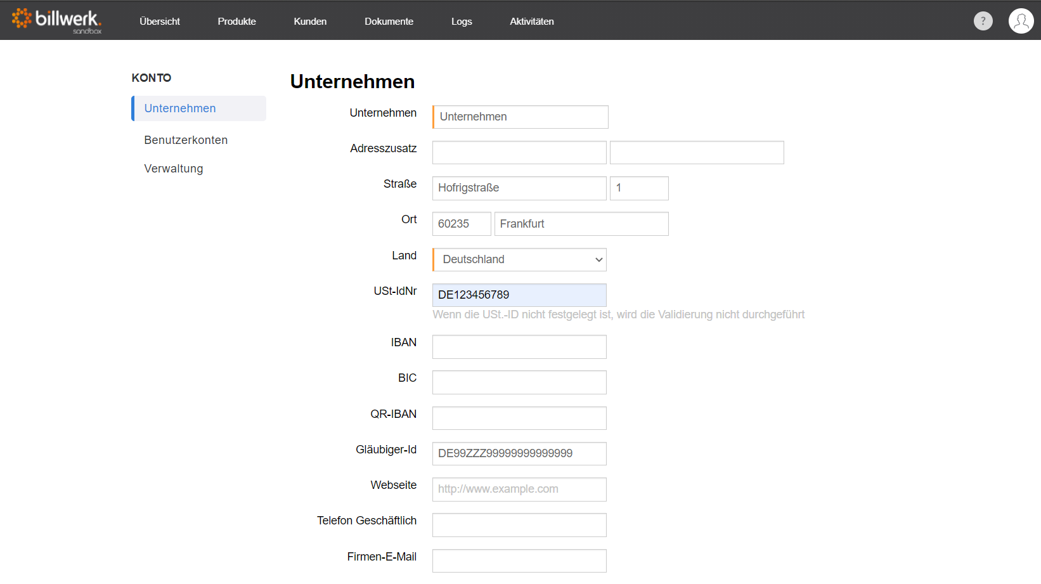
Task: Select Unternehmen in the Konto sidebar
Action: [x=198, y=108]
